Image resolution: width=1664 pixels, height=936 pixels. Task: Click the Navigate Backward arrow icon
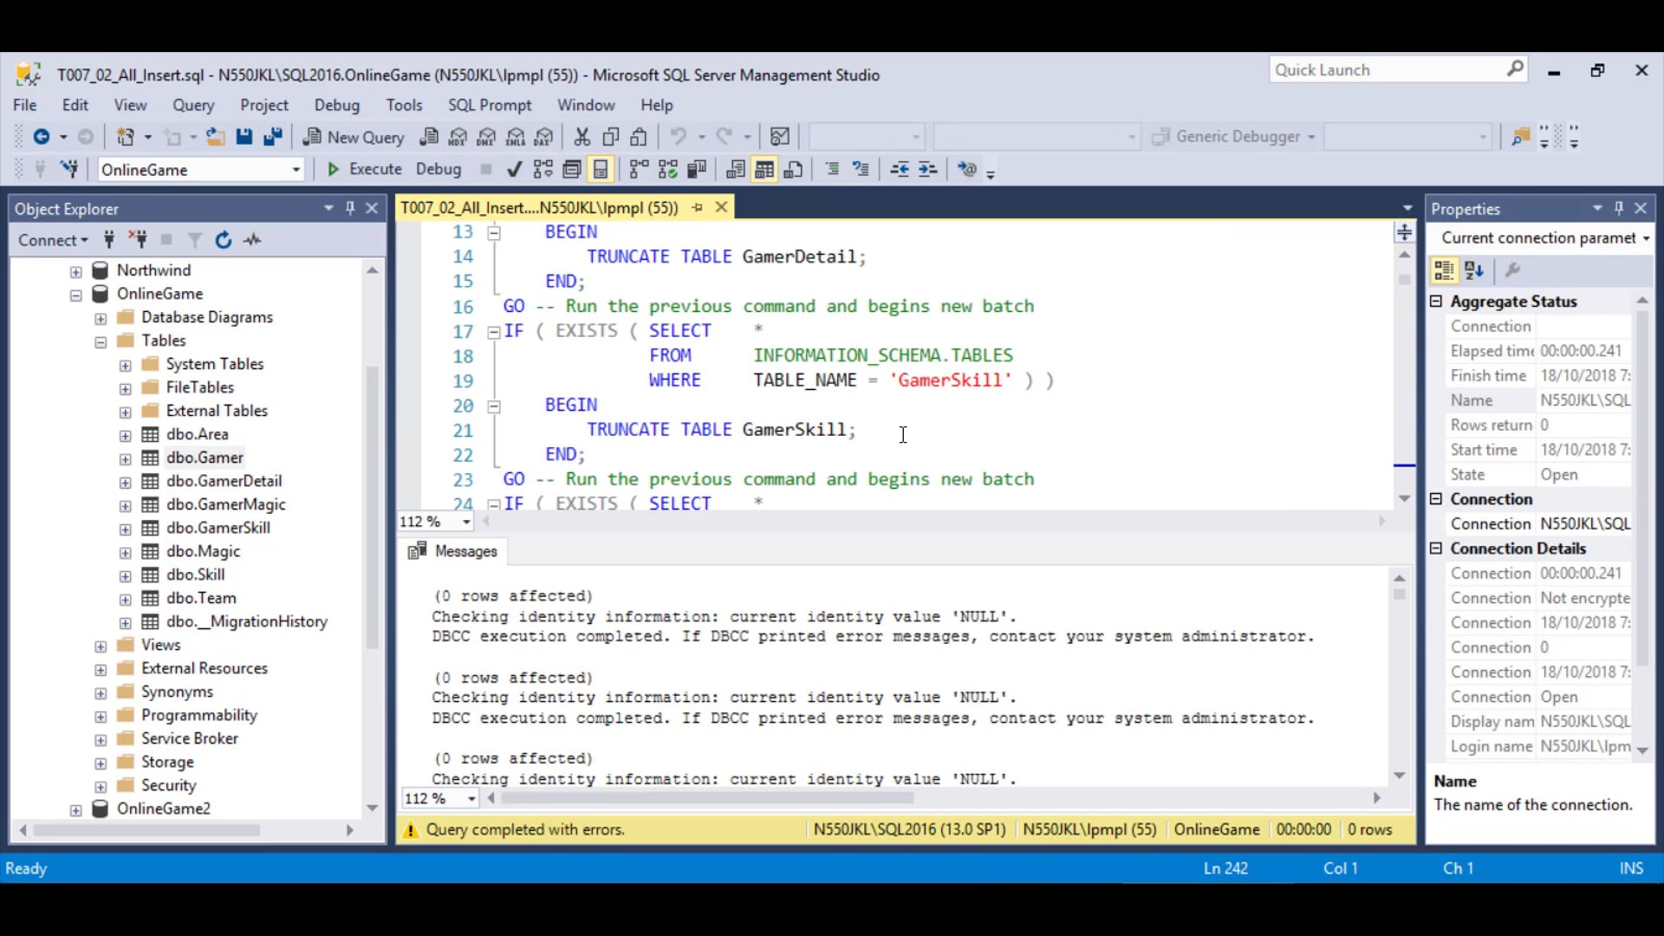(x=41, y=137)
